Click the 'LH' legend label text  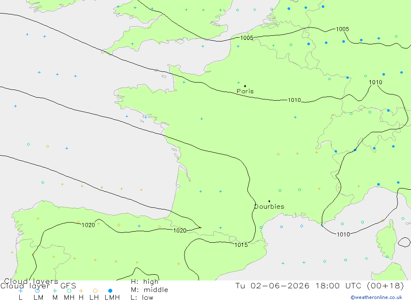(94, 298)
